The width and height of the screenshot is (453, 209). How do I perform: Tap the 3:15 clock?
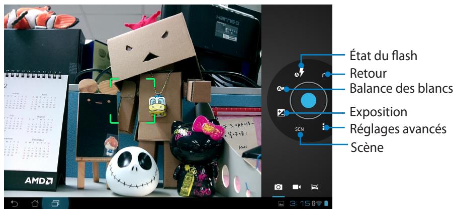[x=300, y=203]
